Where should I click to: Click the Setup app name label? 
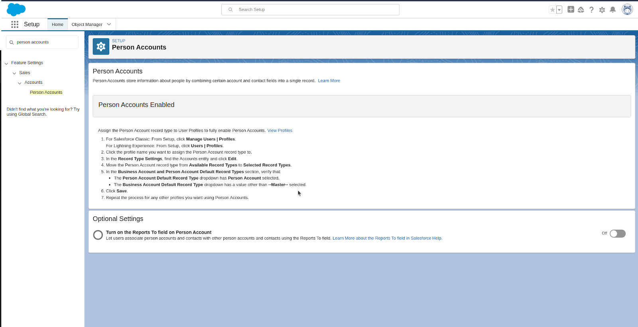(x=32, y=24)
